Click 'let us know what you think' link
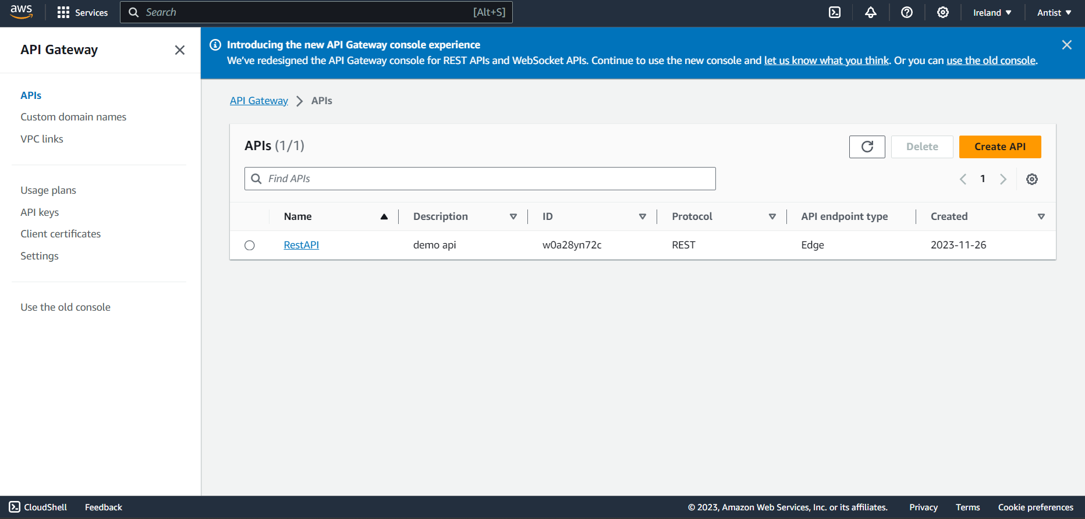1085x519 pixels. pos(827,61)
